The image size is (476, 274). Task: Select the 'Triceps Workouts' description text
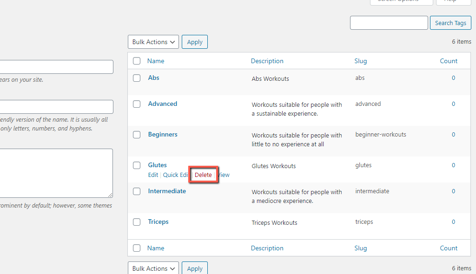(274, 223)
